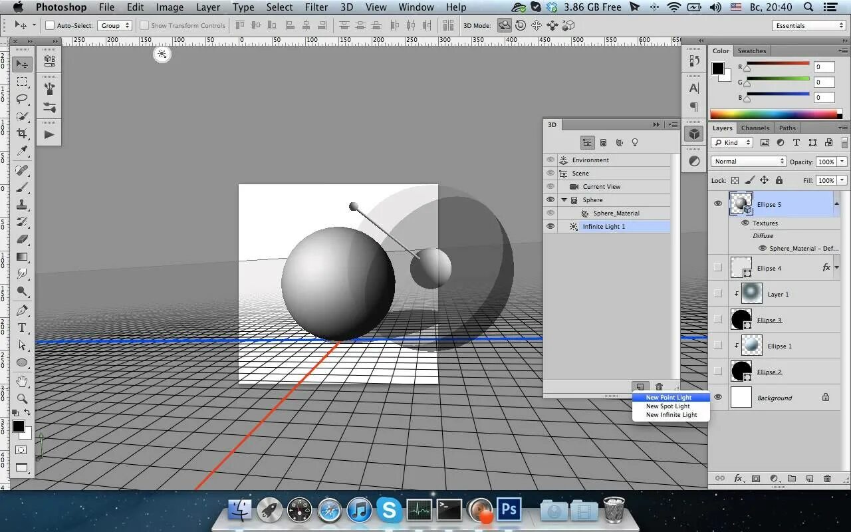Image resolution: width=851 pixels, height=532 pixels.
Task: Select the Ellipse shape tool
Action: point(22,363)
